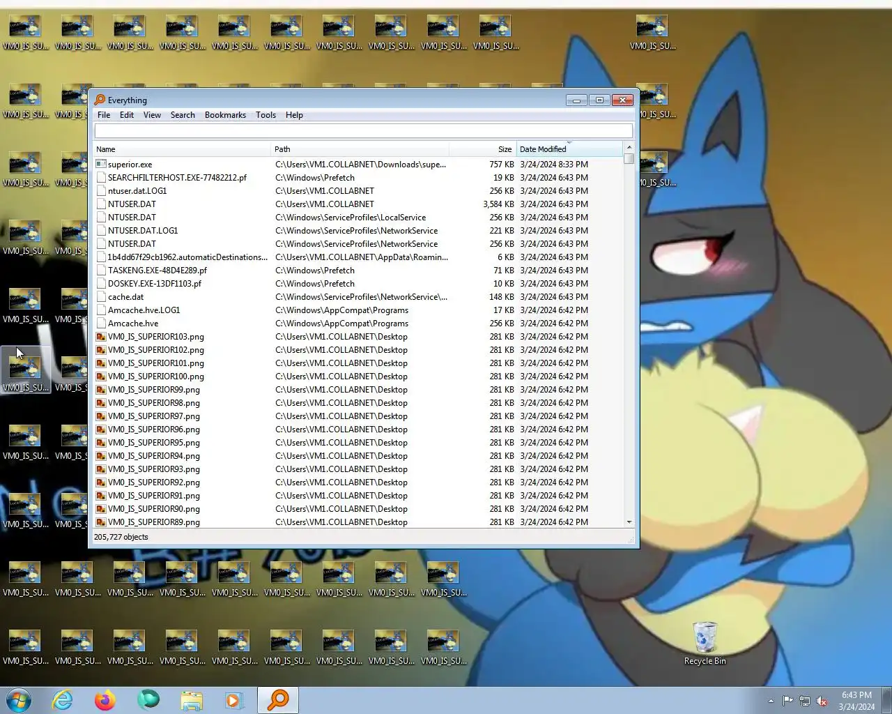Click the Everything search taskbar button
Viewport: 892px width, 714px height.
[x=278, y=699]
